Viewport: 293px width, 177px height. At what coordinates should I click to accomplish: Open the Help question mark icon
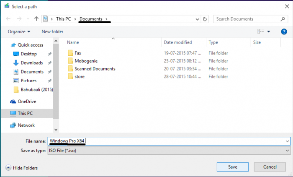pos(284,31)
